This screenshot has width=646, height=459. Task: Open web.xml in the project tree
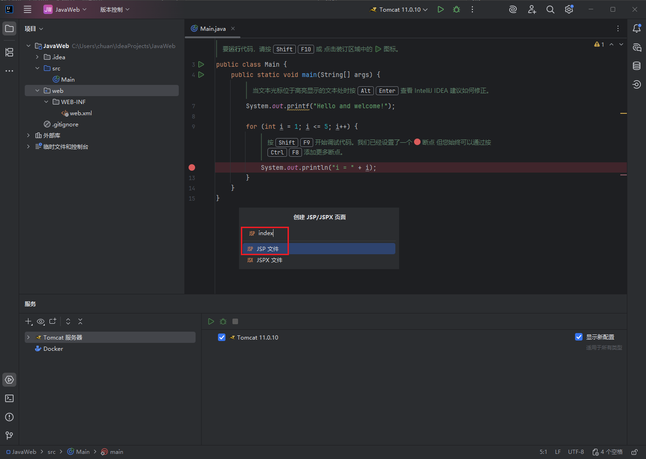click(x=77, y=113)
